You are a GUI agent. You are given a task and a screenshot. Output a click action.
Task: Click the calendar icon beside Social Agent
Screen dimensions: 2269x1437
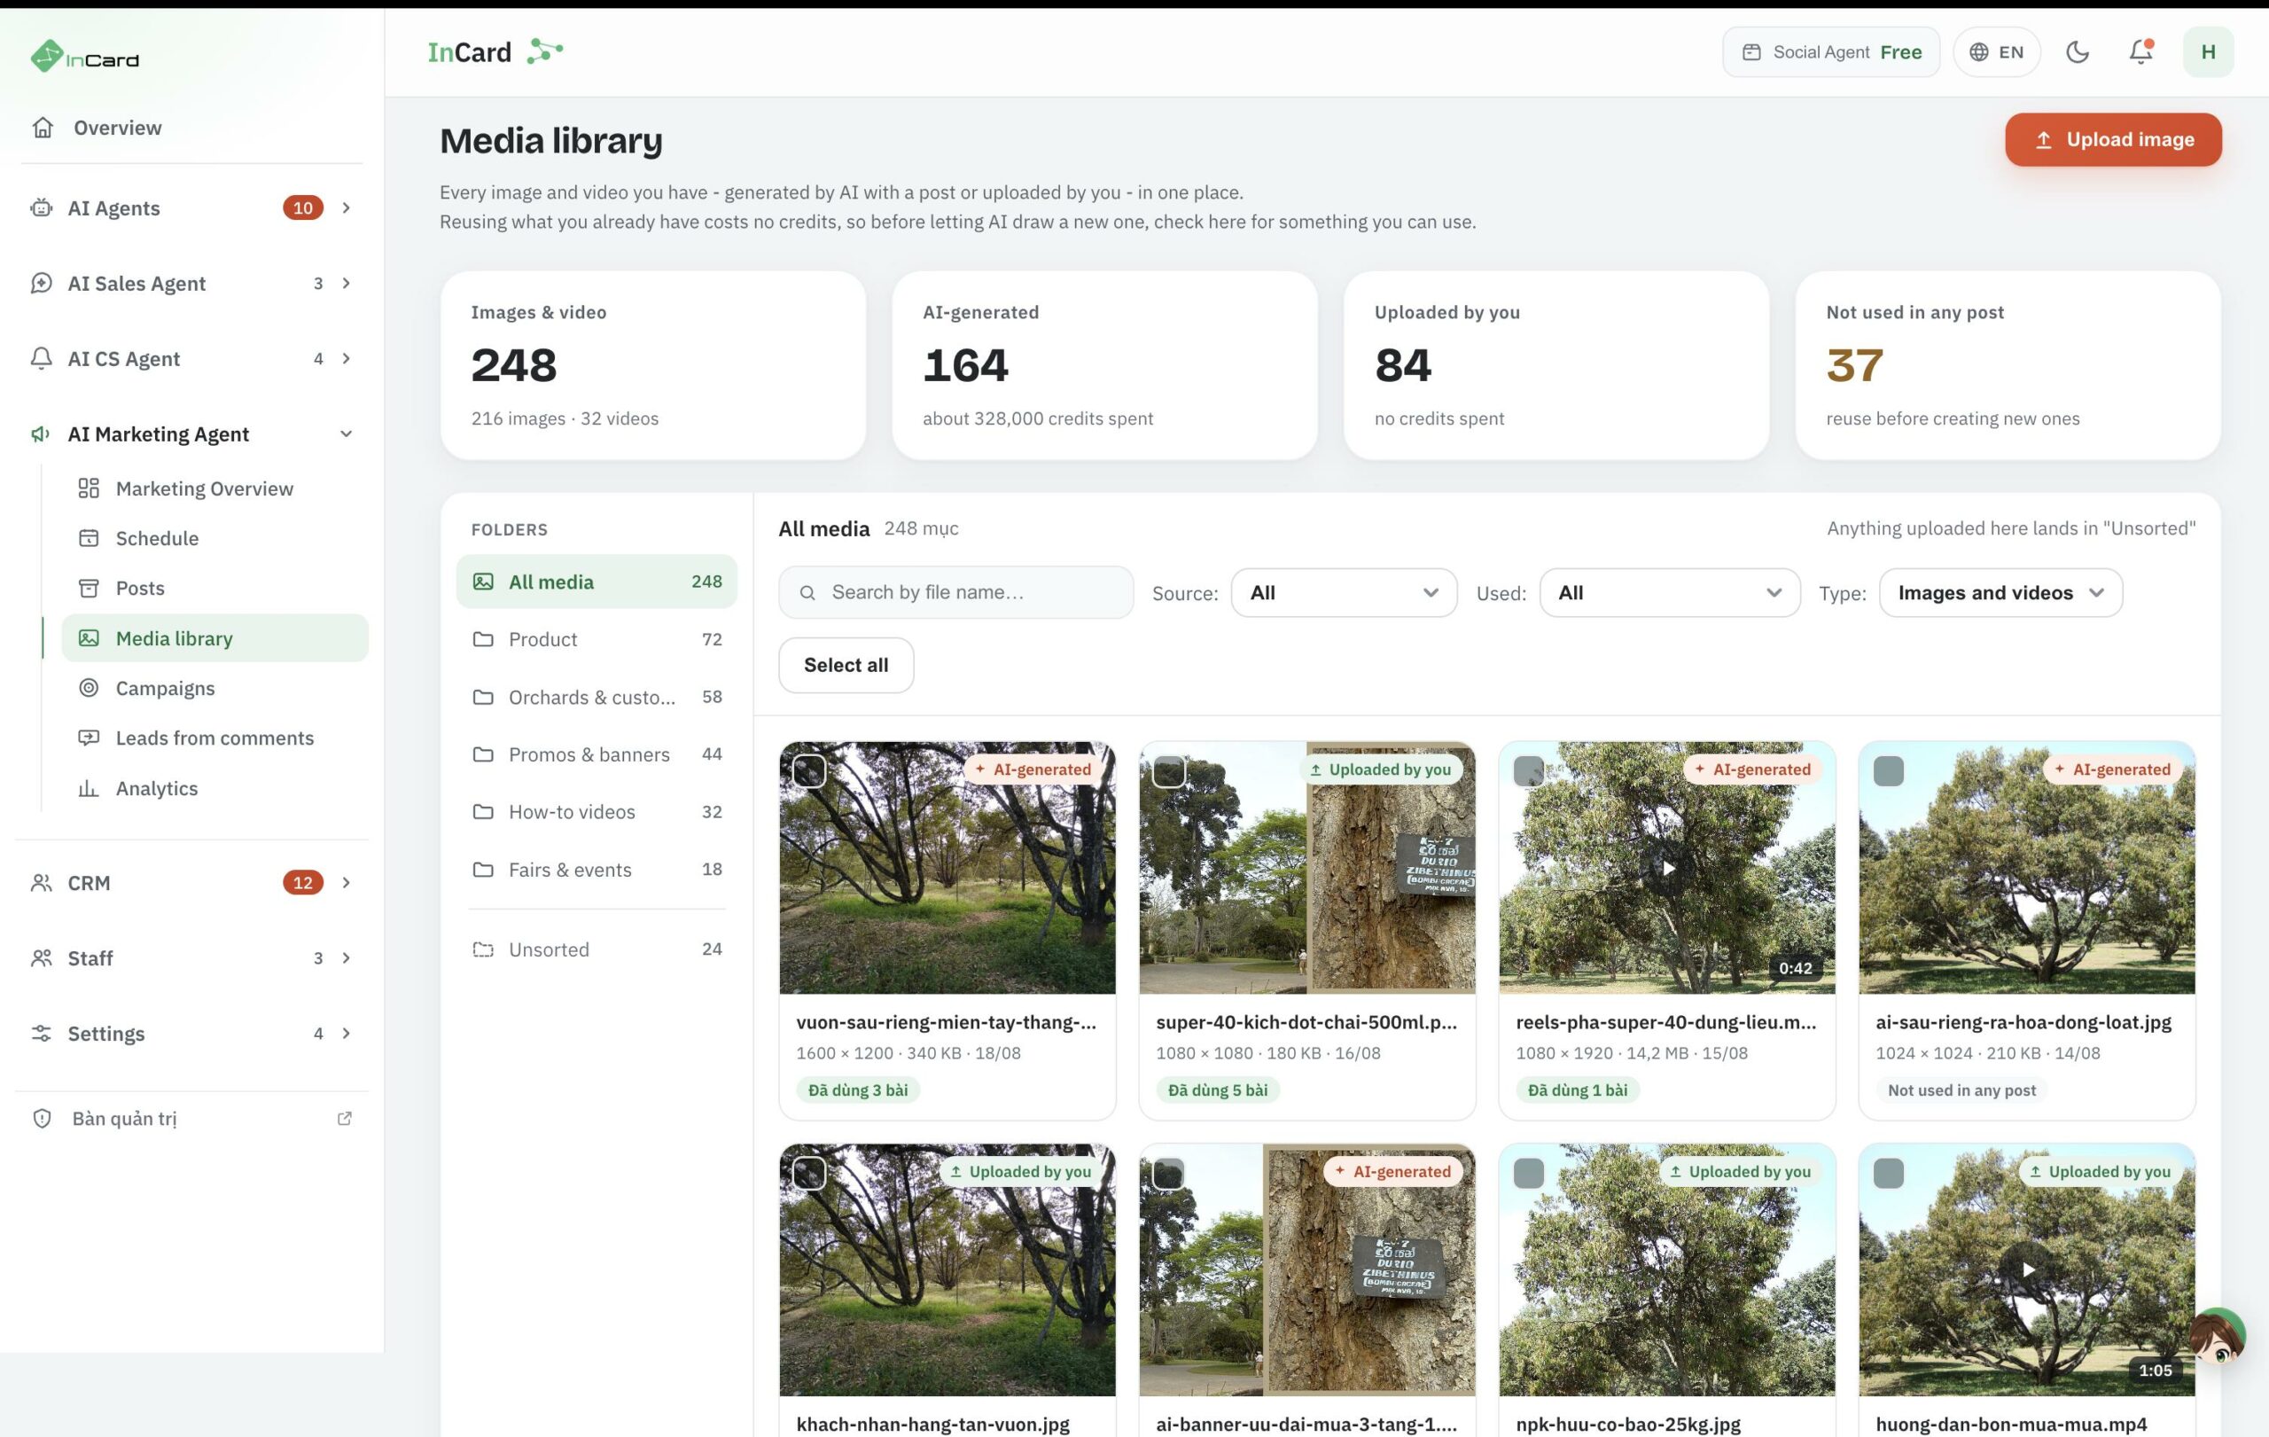click(x=1750, y=51)
